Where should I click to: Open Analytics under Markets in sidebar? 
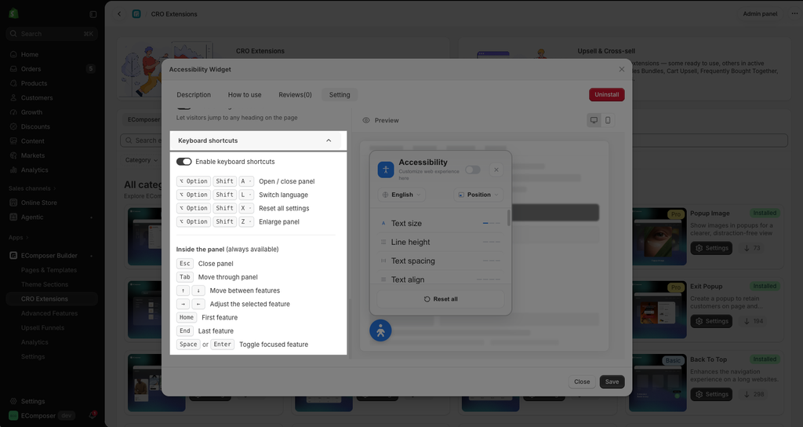tap(35, 170)
